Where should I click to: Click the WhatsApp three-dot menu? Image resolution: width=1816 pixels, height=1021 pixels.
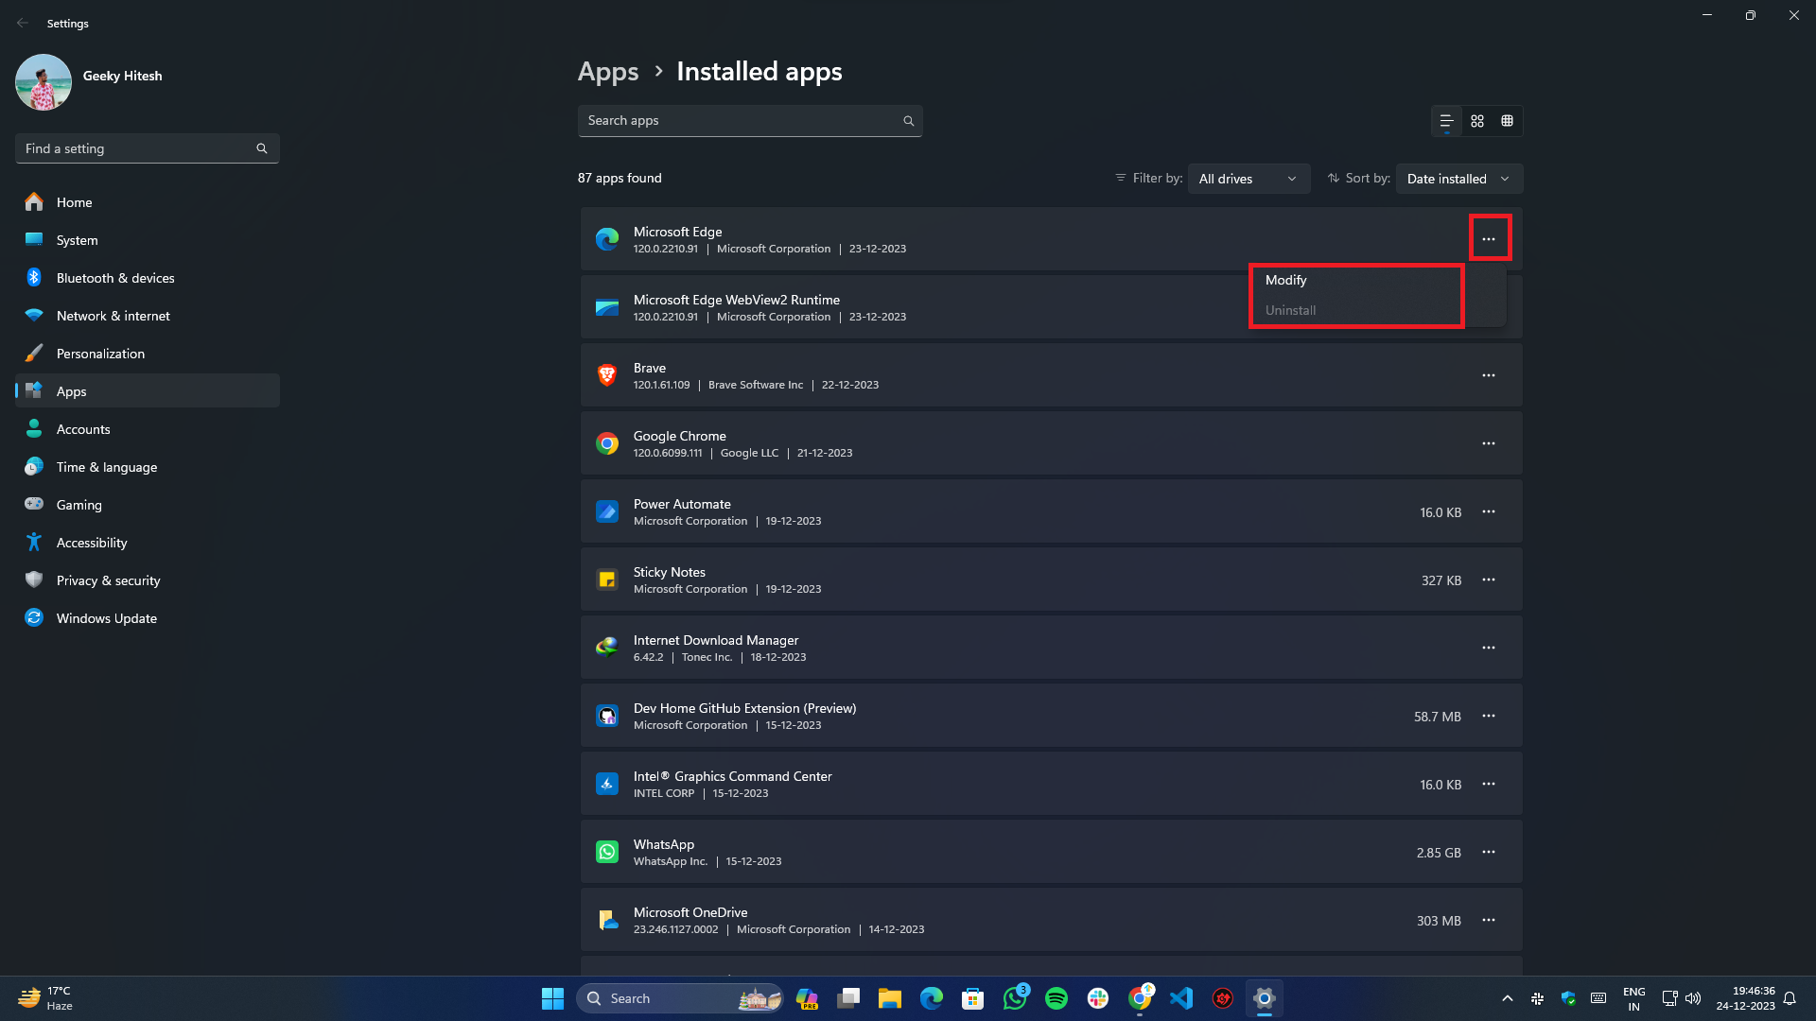[1488, 852]
